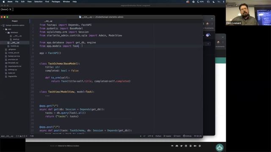Screen dimensions: 271x152
Task: Click code line importing Task model
Action: [x=59, y=46]
